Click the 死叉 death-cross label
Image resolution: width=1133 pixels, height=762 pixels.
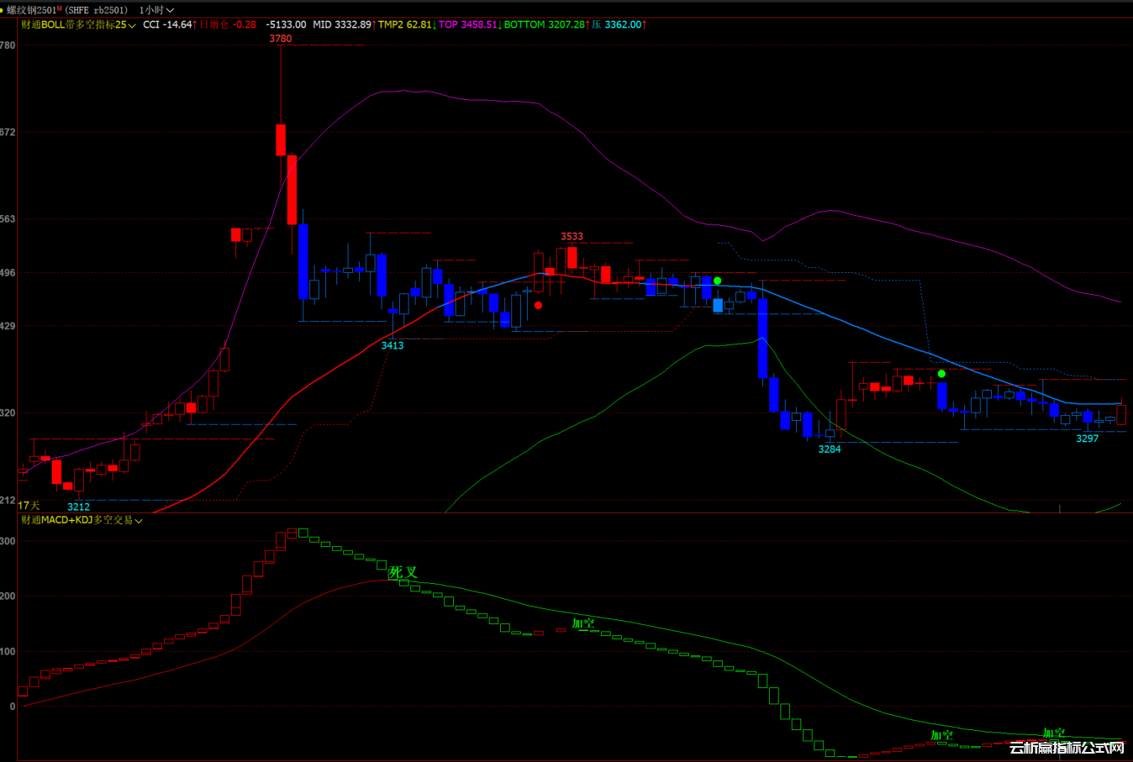pos(403,573)
